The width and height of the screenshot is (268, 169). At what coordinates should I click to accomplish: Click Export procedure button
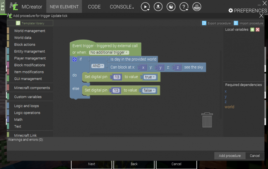(216, 23)
